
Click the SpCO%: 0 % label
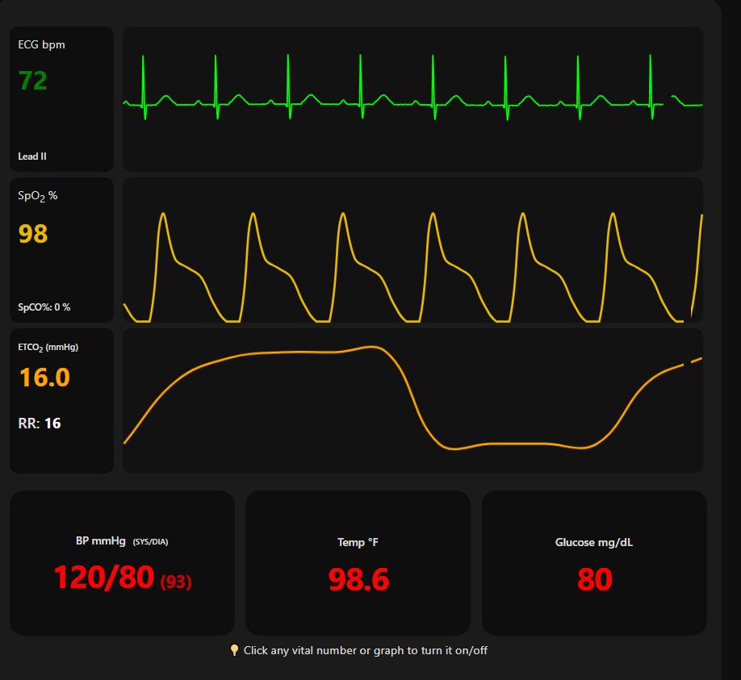click(x=44, y=307)
